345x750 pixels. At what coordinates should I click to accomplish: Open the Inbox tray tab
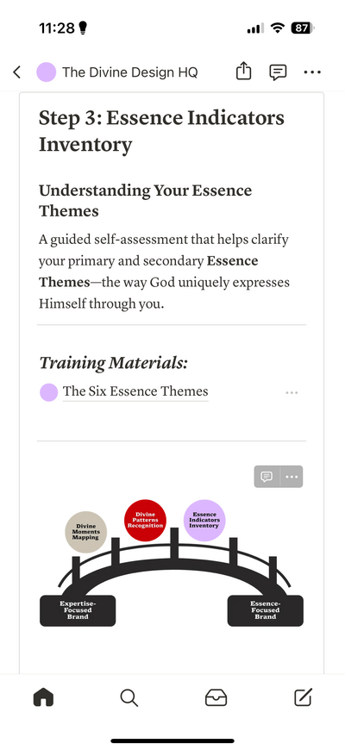point(216,698)
